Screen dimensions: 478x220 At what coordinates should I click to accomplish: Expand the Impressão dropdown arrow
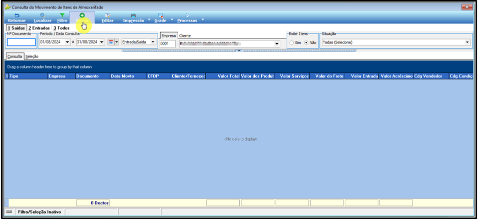[x=149, y=20]
